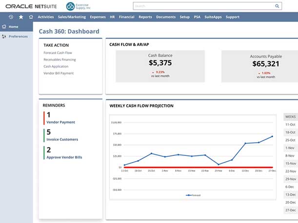Open the Activities menu
The image size is (298, 223).
(45, 17)
